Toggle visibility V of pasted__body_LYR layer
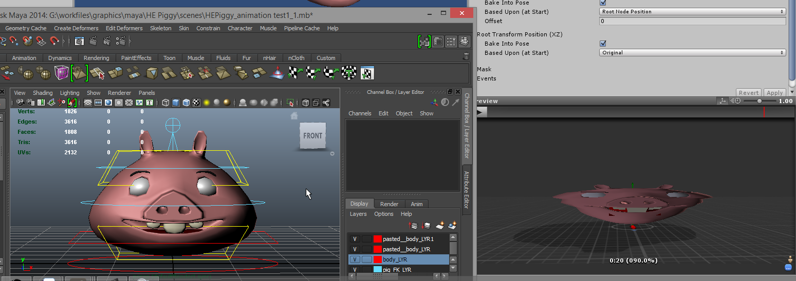 pos(355,249)
